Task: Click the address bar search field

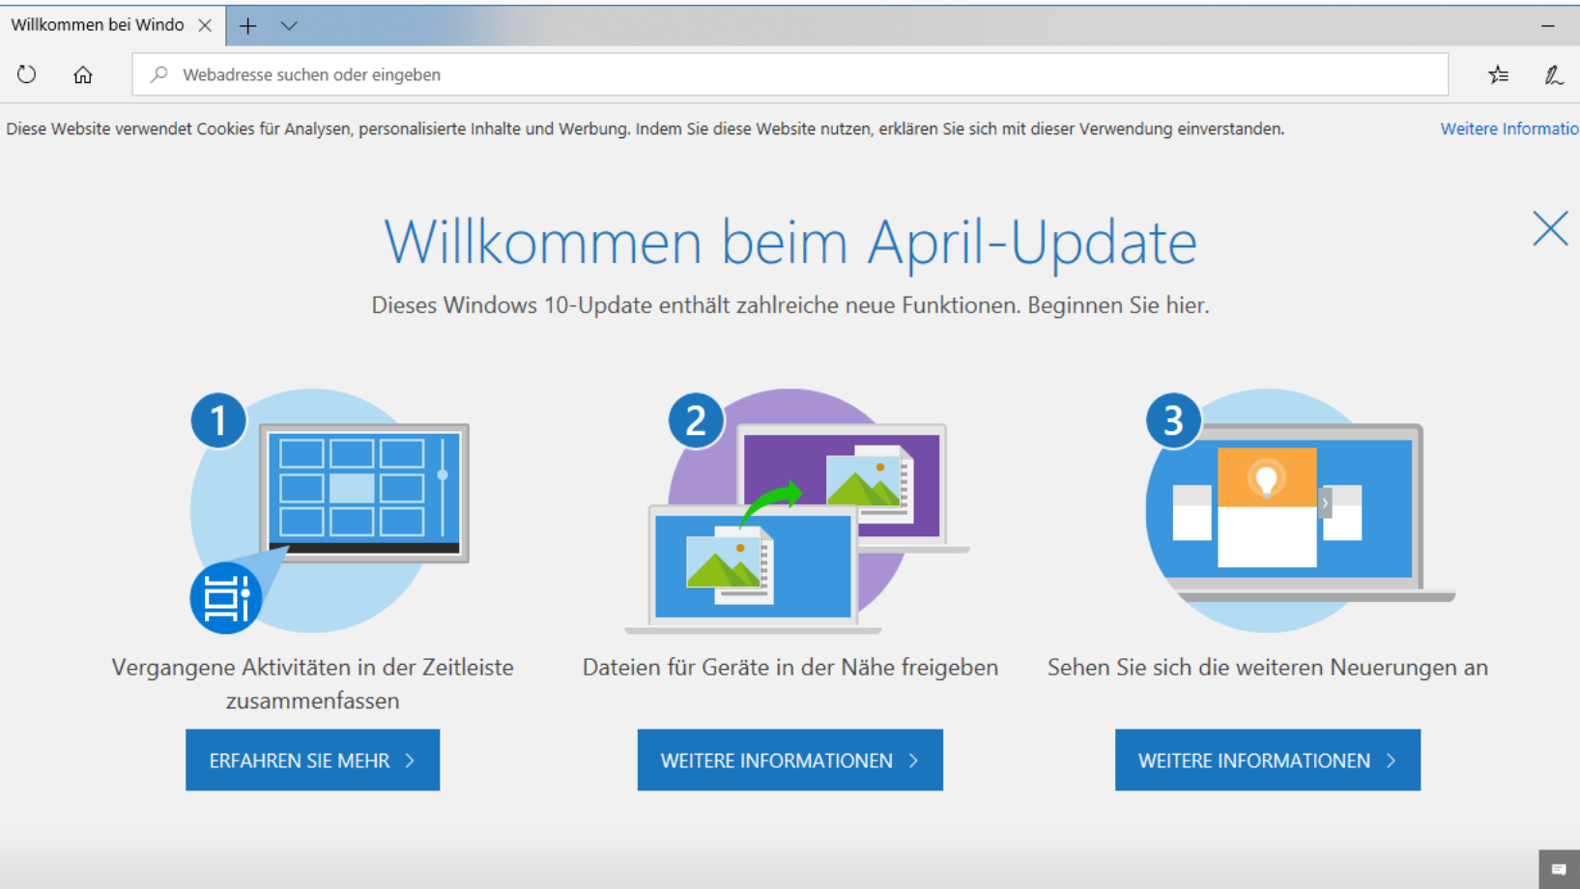Action: [790, 74]
